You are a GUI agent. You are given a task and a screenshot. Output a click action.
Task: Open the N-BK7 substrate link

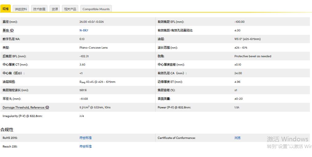coord(84,30)
